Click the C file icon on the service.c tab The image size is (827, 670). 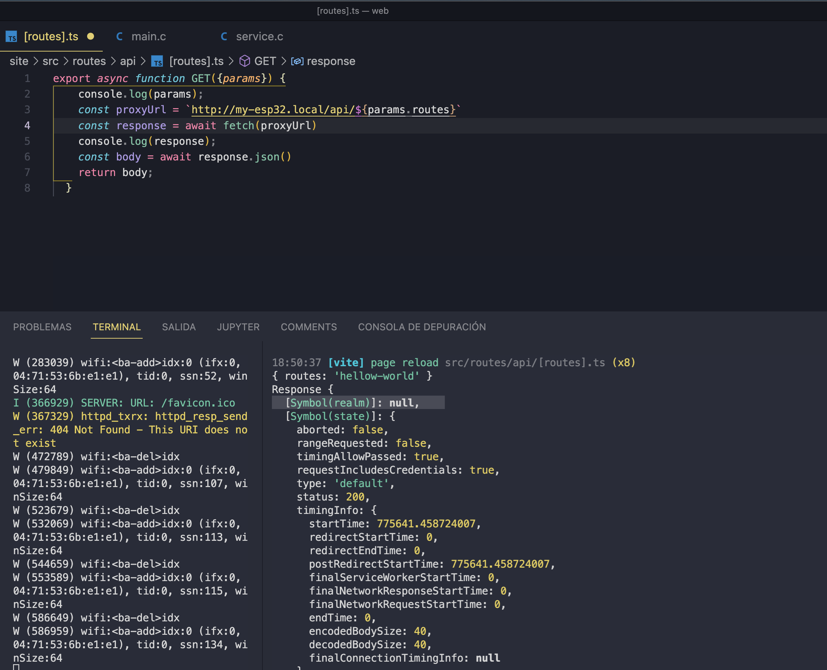(224, 37)
